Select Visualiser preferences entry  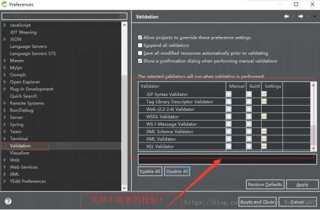[x=20, y=153]
